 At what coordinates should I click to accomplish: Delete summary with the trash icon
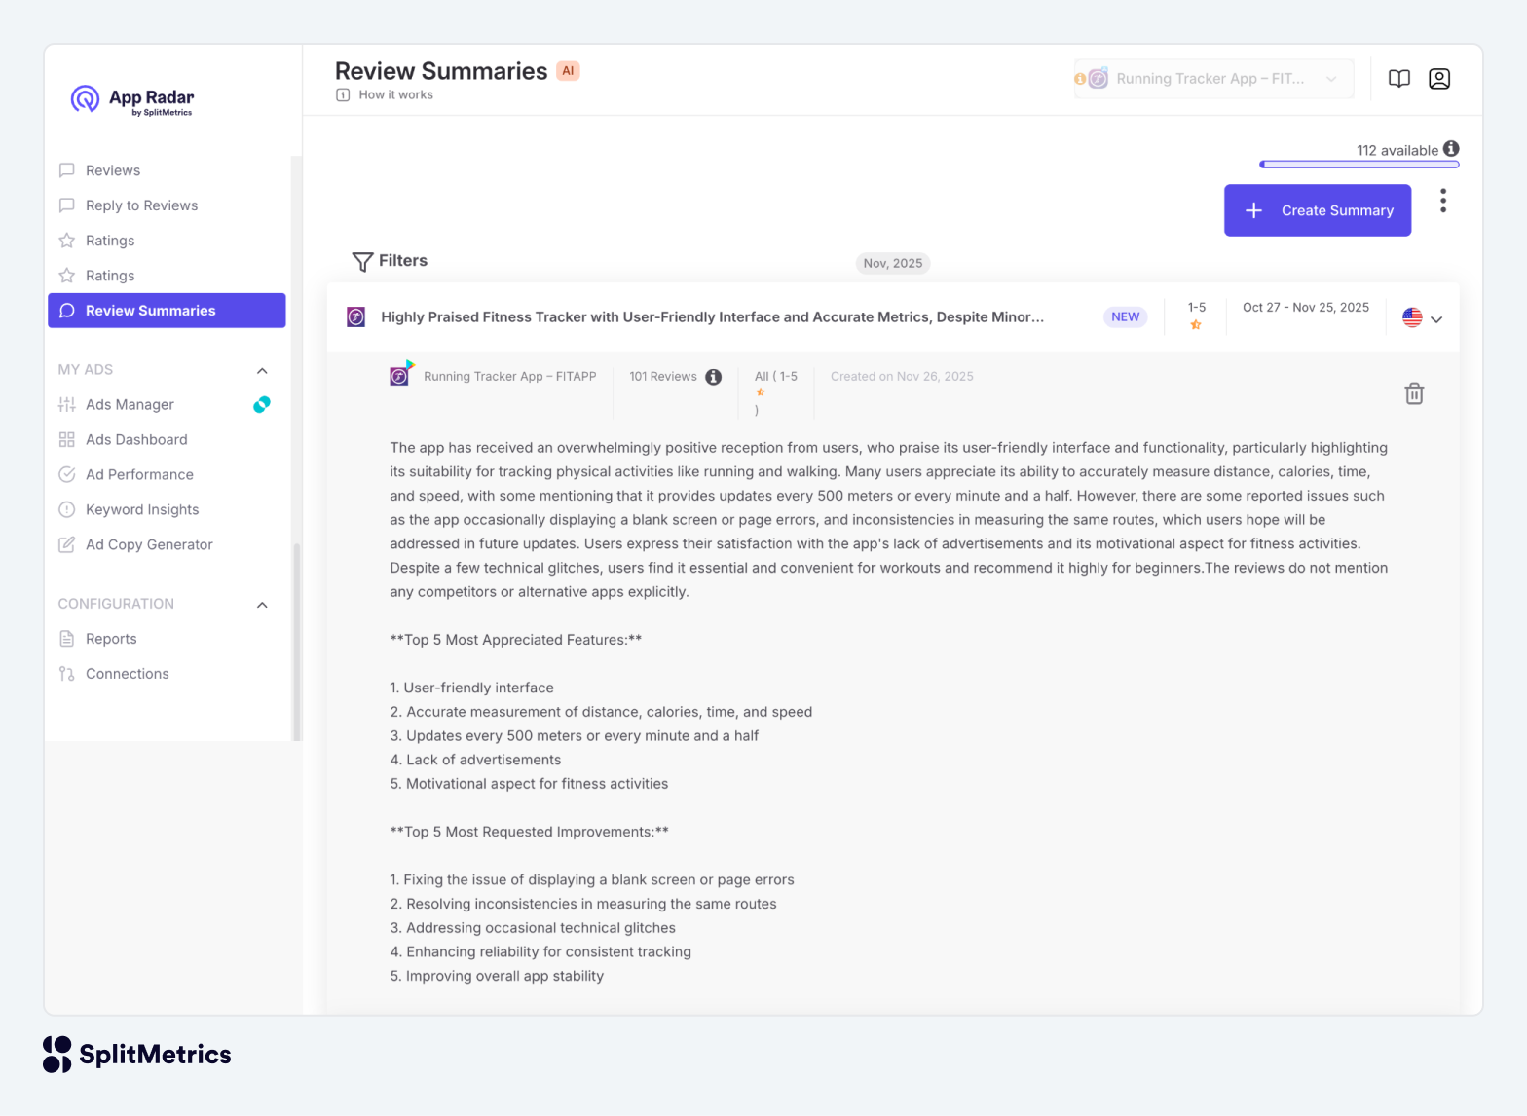(x=1414, y=393)
